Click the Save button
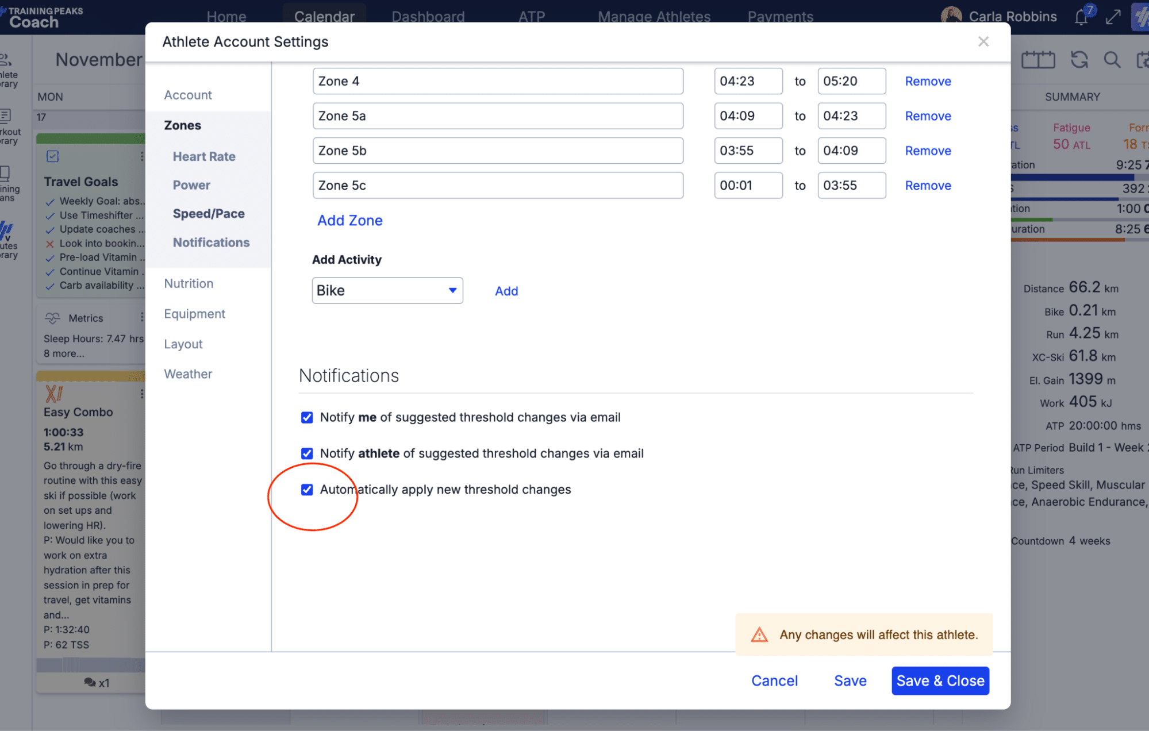Viewport: 1149px width, 731px height. tap(850, 680)
